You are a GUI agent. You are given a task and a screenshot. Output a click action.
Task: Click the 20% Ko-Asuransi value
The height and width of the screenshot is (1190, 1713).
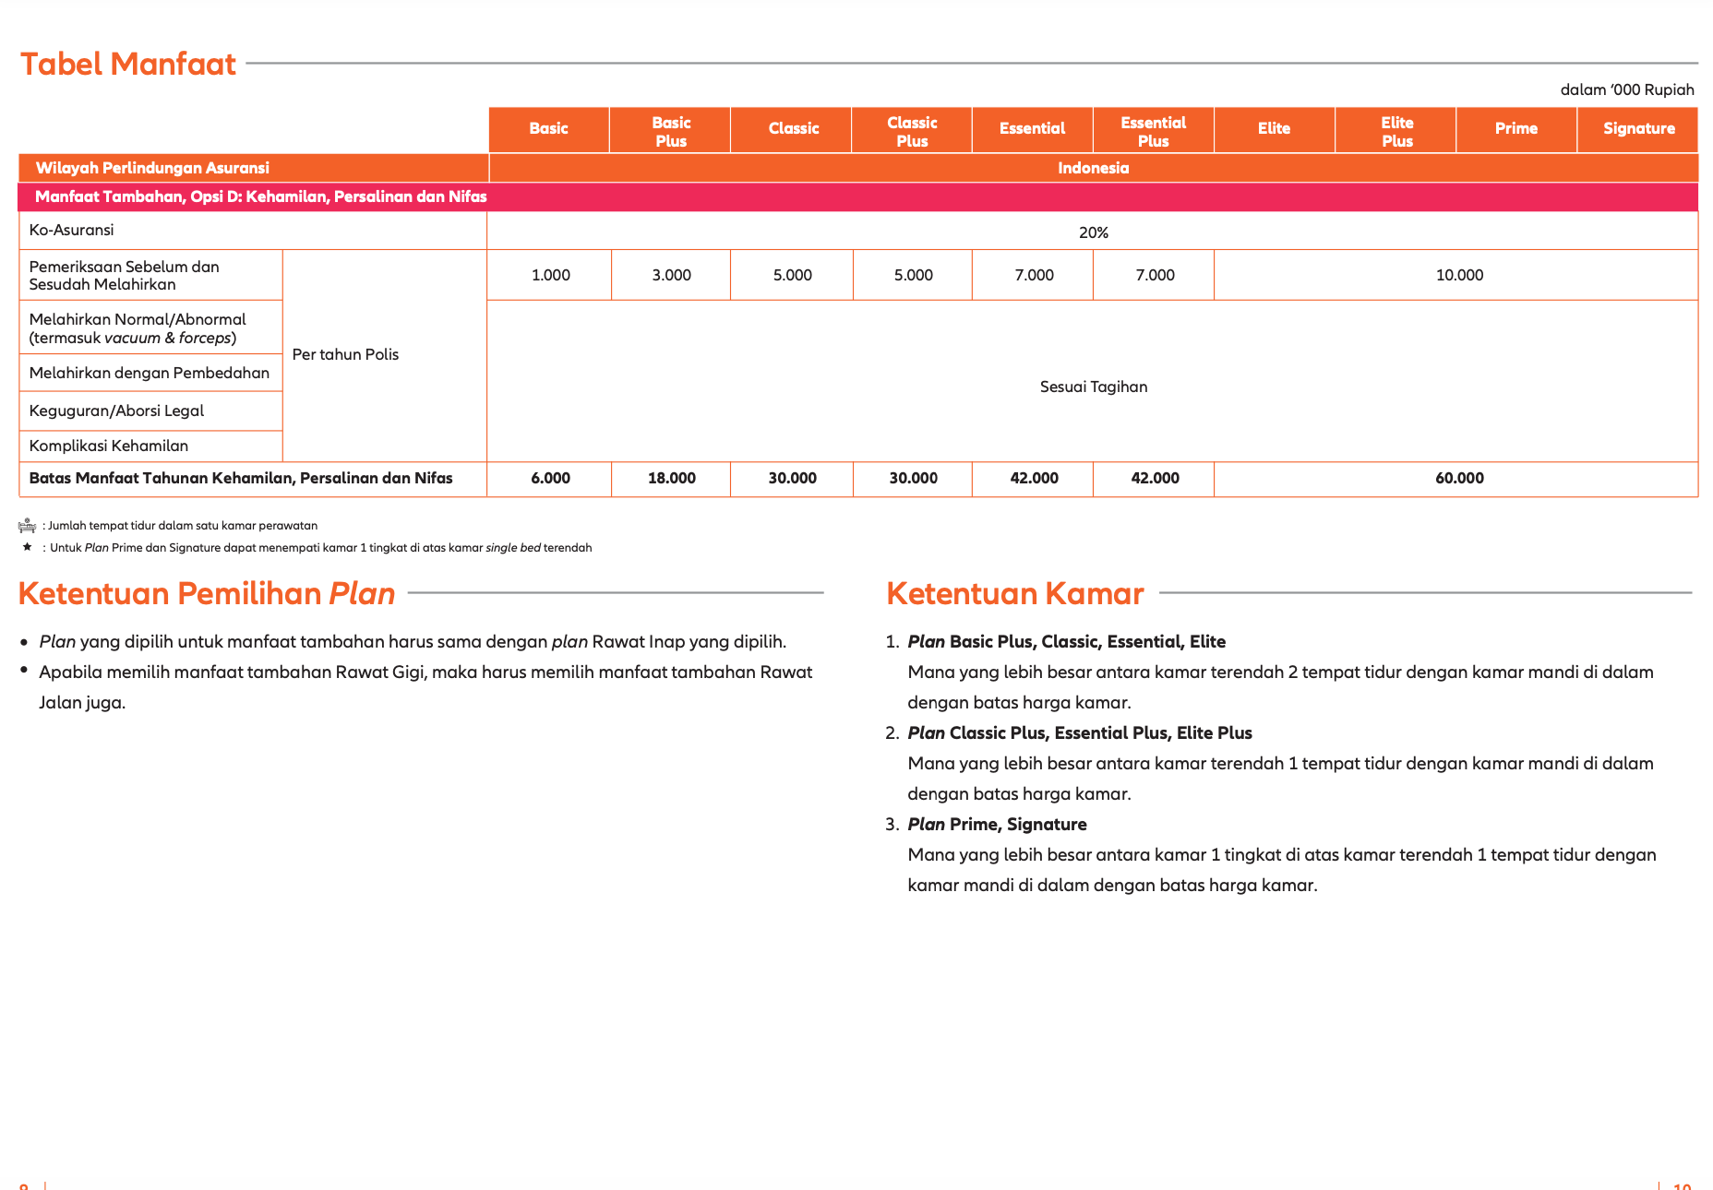[1093, 232]
